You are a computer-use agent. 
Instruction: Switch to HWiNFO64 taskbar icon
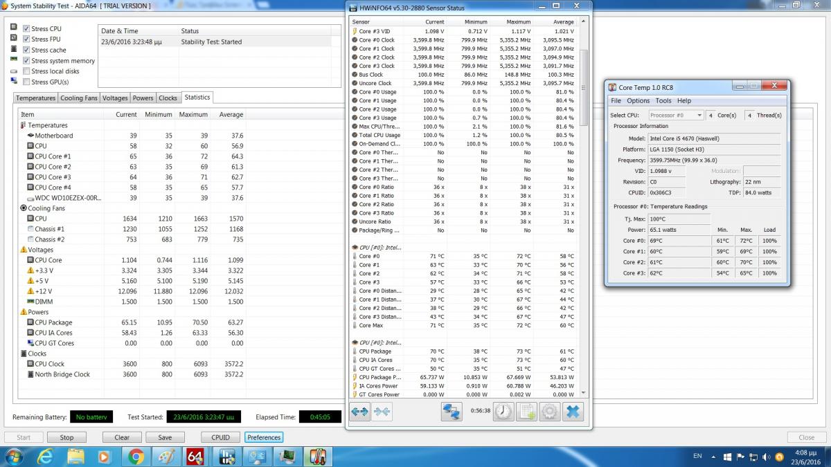(226, 457)
